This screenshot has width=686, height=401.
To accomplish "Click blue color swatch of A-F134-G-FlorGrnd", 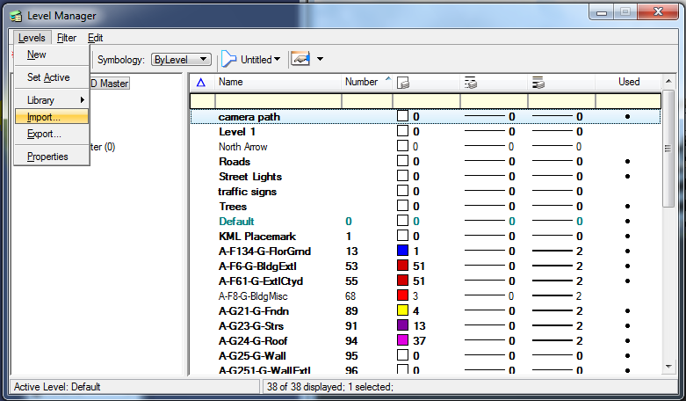I will [402, 251].
